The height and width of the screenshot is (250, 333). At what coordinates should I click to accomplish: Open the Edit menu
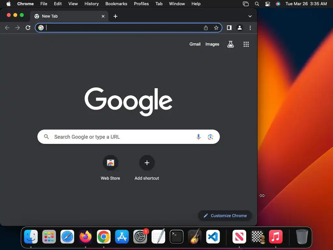[x=58, y=4]
